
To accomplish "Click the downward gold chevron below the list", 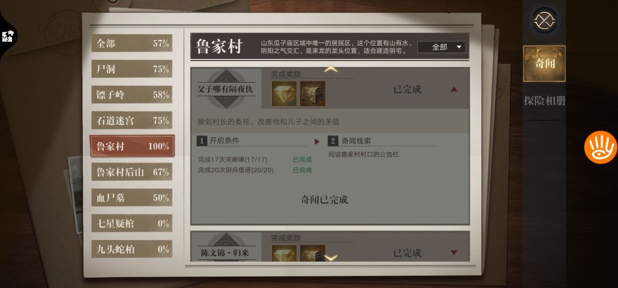I will [331, 258].
